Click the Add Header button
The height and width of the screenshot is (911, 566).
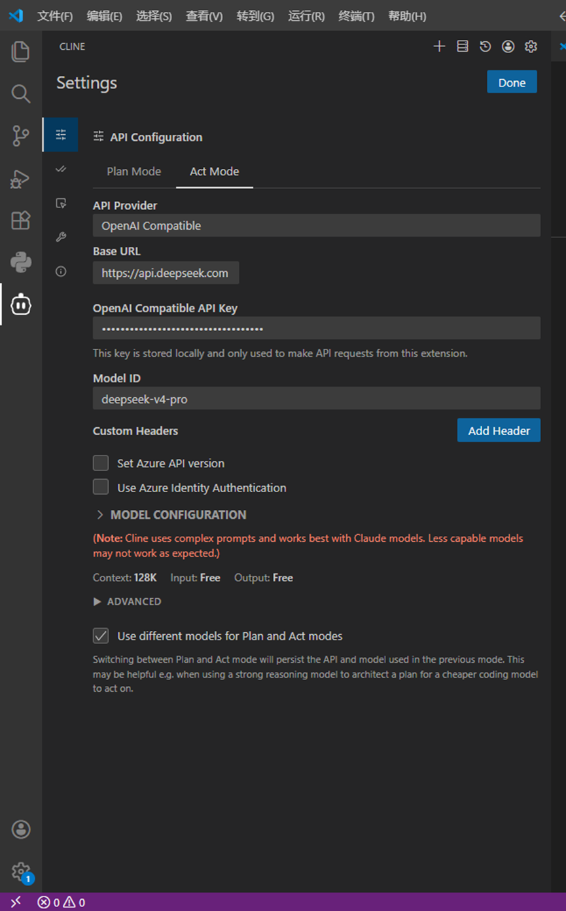pyautogui.click(x=499, y=431)
